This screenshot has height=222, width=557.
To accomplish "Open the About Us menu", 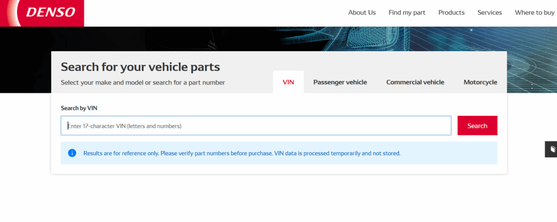I will coord(362,13).
